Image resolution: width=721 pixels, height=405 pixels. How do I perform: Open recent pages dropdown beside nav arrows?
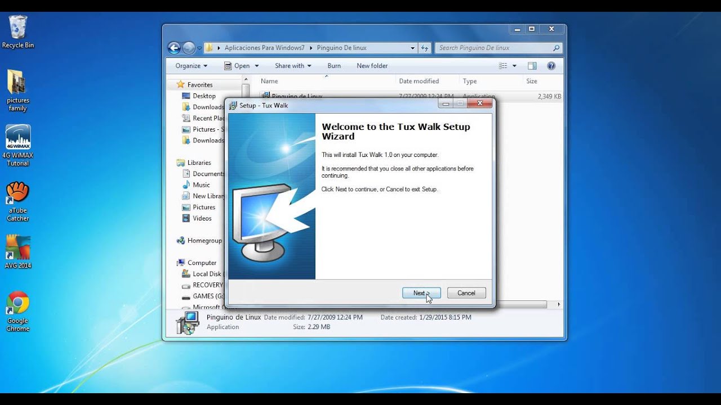pos(199,48)
